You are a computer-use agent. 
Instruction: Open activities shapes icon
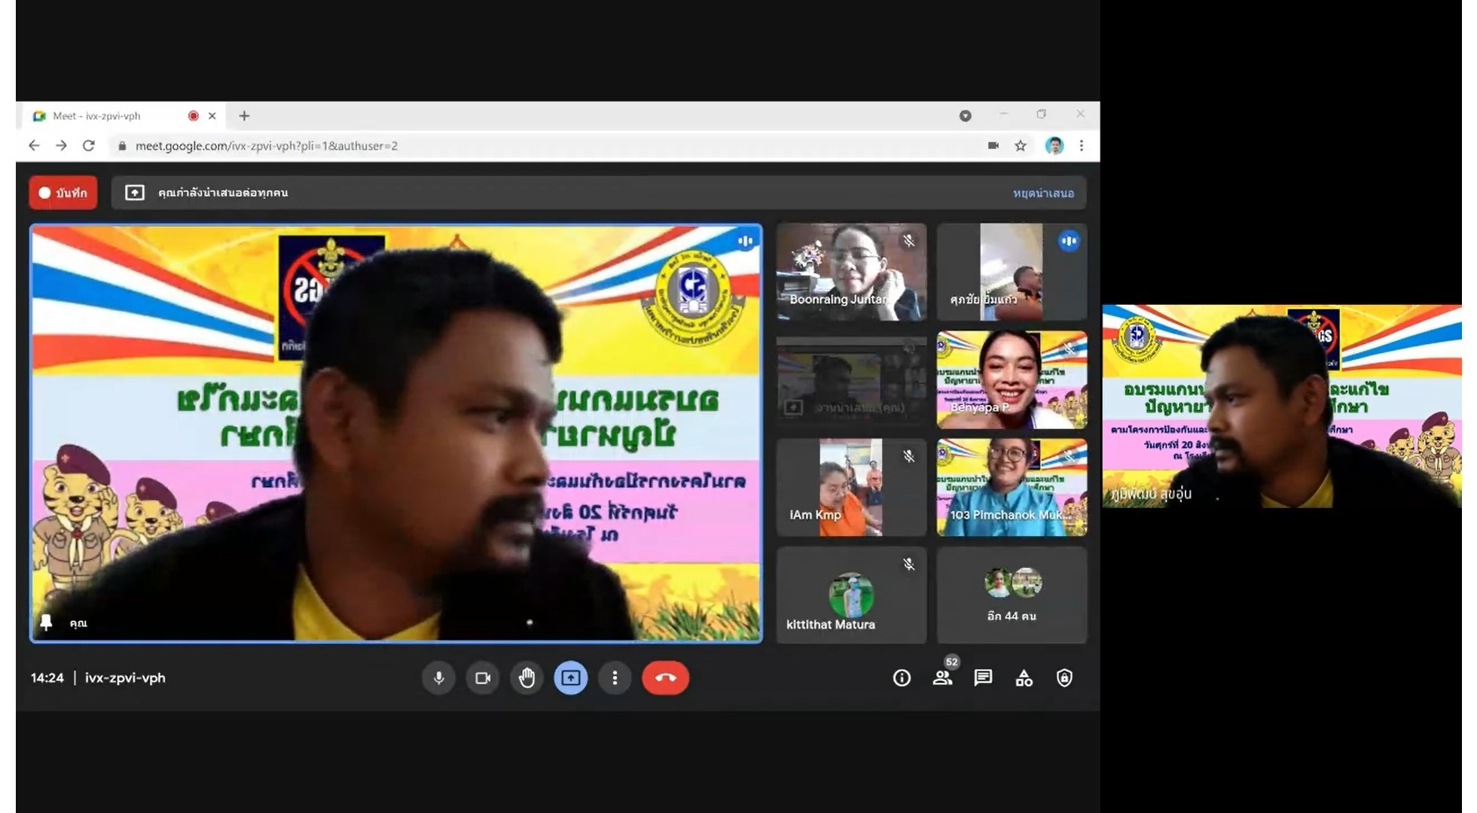pyautogui.click(x=1024, y=677)
